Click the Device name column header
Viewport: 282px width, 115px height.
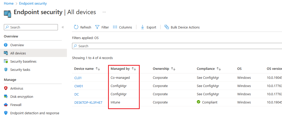[84, 69]
